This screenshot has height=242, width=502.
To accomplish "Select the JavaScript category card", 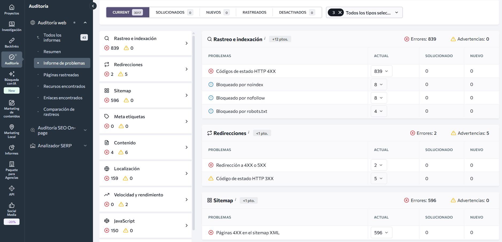I will pyautogui.click(x=145, y=226).
